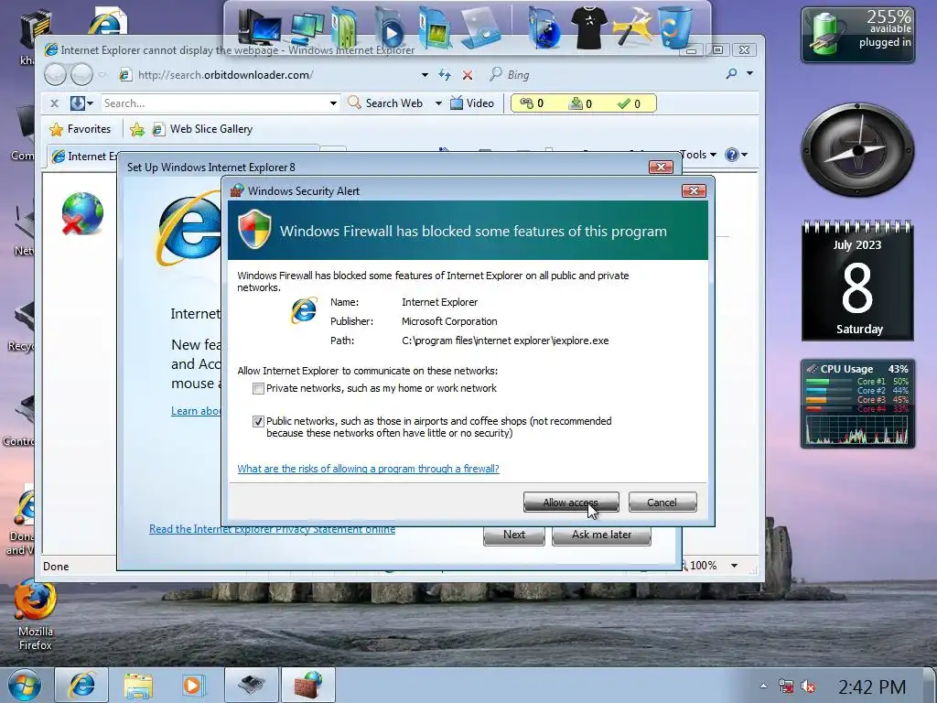Click the muted volume tray icon

click(x=808, y=687)
